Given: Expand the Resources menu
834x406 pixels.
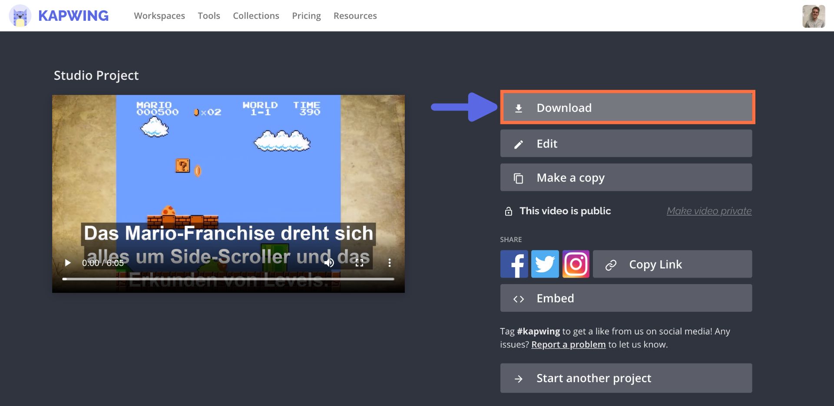Looking at the screenshot, I should click(355, 16).
